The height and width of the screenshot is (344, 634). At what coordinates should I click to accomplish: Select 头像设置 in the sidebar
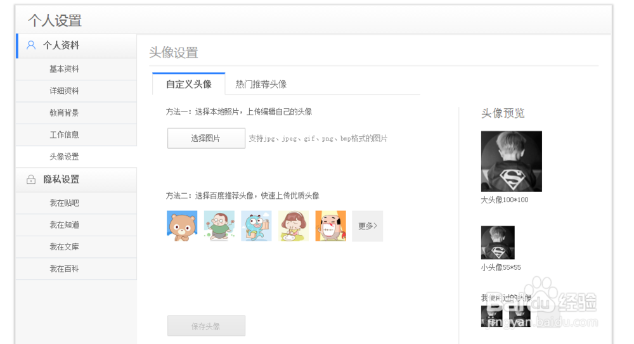77,157
